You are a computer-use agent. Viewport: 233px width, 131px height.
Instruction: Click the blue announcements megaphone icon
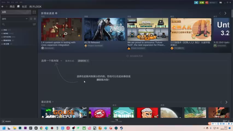[196, 3]
